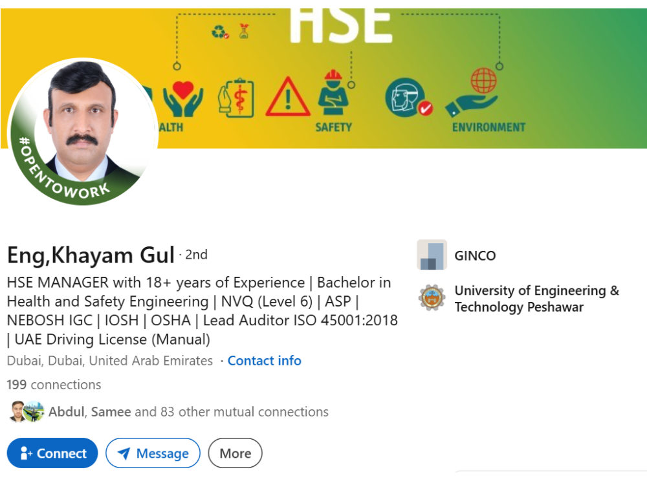Click the face shield icon on banner
647x485 pixels.
point(408,98)
